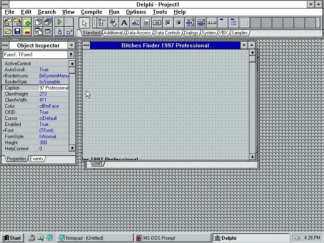This screenshot has height=243, width=324.
Task: Switch to the Dialogs palette tab
Action: [191, 33]
